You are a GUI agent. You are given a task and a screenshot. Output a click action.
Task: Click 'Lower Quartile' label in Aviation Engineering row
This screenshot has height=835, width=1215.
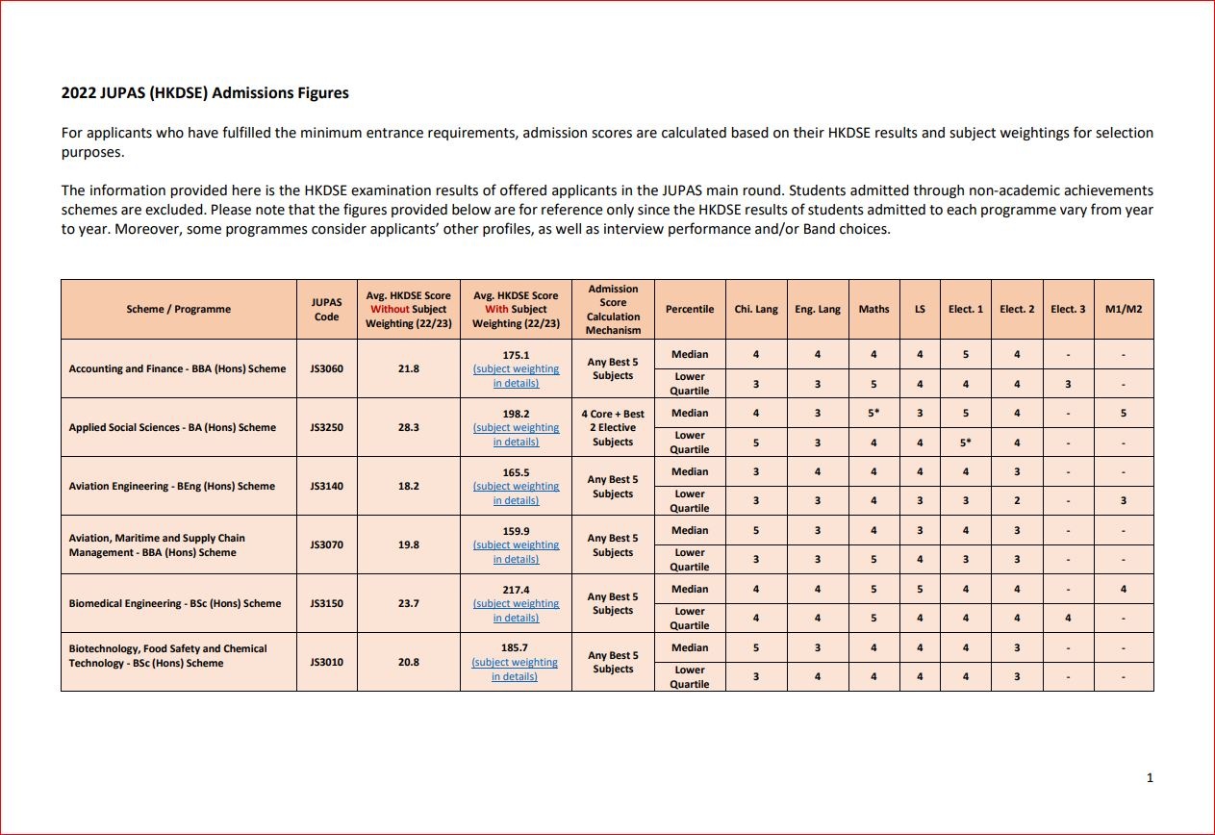pyautogui.click(x=690, y=501)
